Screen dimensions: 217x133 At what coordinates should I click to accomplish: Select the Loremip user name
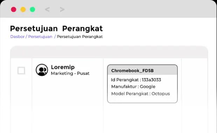coord(63,67)
